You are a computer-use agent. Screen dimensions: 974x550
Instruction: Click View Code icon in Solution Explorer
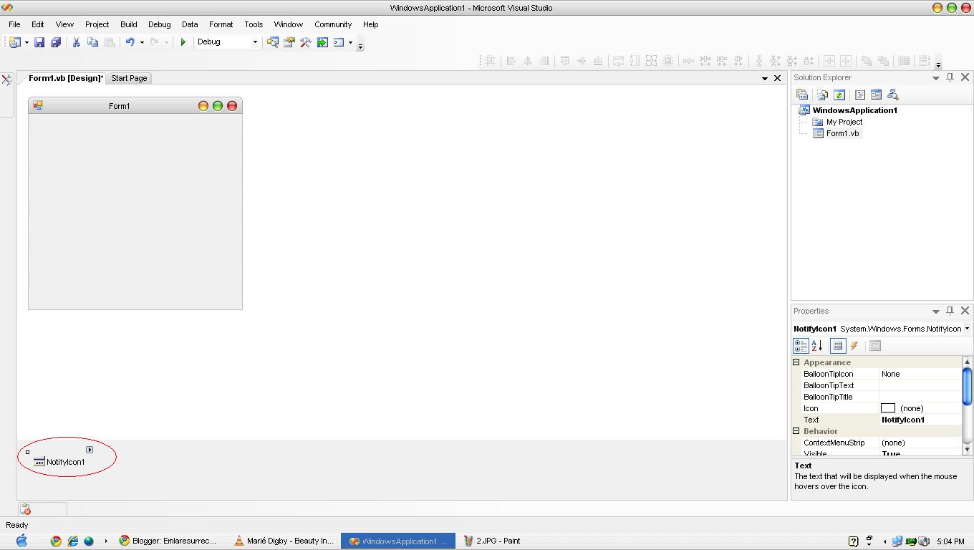click(x=860, y=95)
